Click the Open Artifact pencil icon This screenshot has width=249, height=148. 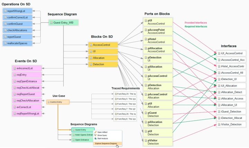coord(95,132)
